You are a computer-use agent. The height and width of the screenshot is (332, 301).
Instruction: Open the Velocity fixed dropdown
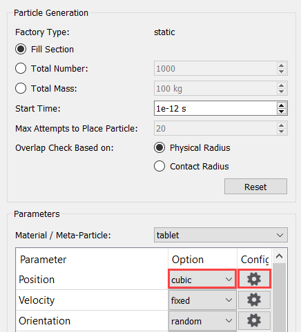(202, 300)
